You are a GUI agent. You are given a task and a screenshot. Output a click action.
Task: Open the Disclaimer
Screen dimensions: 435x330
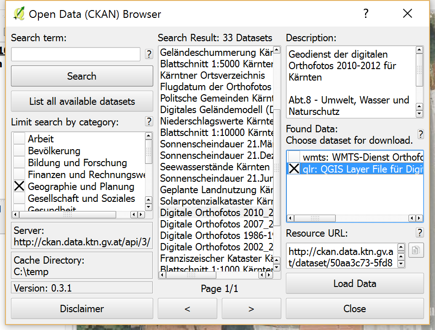tap(82, 308)
